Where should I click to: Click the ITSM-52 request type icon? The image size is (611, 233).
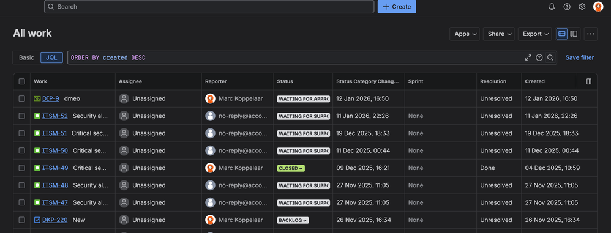click(x=37, y=116)
